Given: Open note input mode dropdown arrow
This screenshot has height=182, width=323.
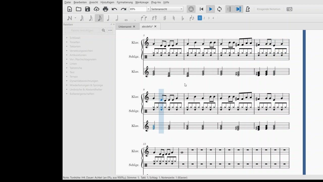Looking at the screenshot, I should (75, 18).
